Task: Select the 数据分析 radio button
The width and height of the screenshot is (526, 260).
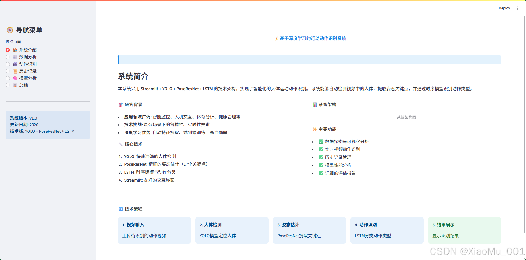Action: coord(8,57)
